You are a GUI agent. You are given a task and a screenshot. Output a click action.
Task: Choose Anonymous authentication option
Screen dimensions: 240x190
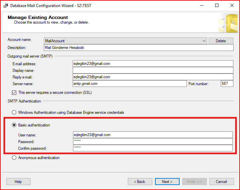(14, 158)
